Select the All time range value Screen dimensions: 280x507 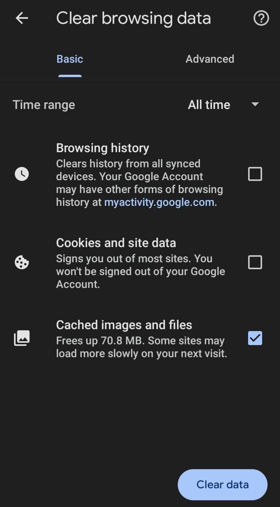click(209, 105)
